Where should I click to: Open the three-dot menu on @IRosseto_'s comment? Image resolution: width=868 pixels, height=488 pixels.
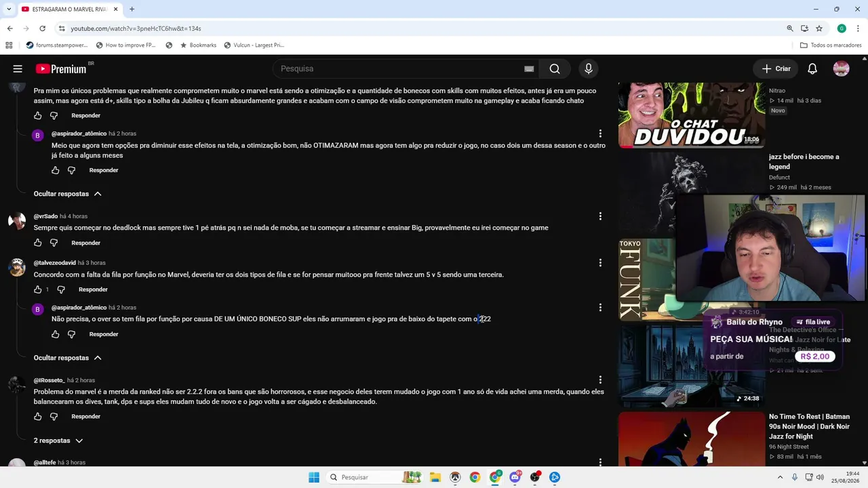(600, 380)
